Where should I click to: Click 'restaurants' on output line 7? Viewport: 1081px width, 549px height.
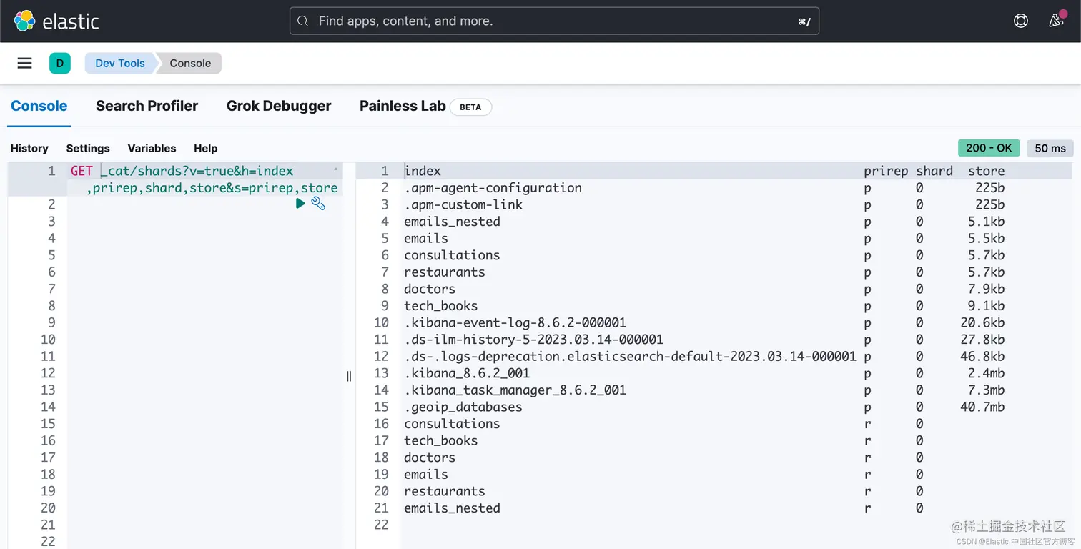coord(445,272)
